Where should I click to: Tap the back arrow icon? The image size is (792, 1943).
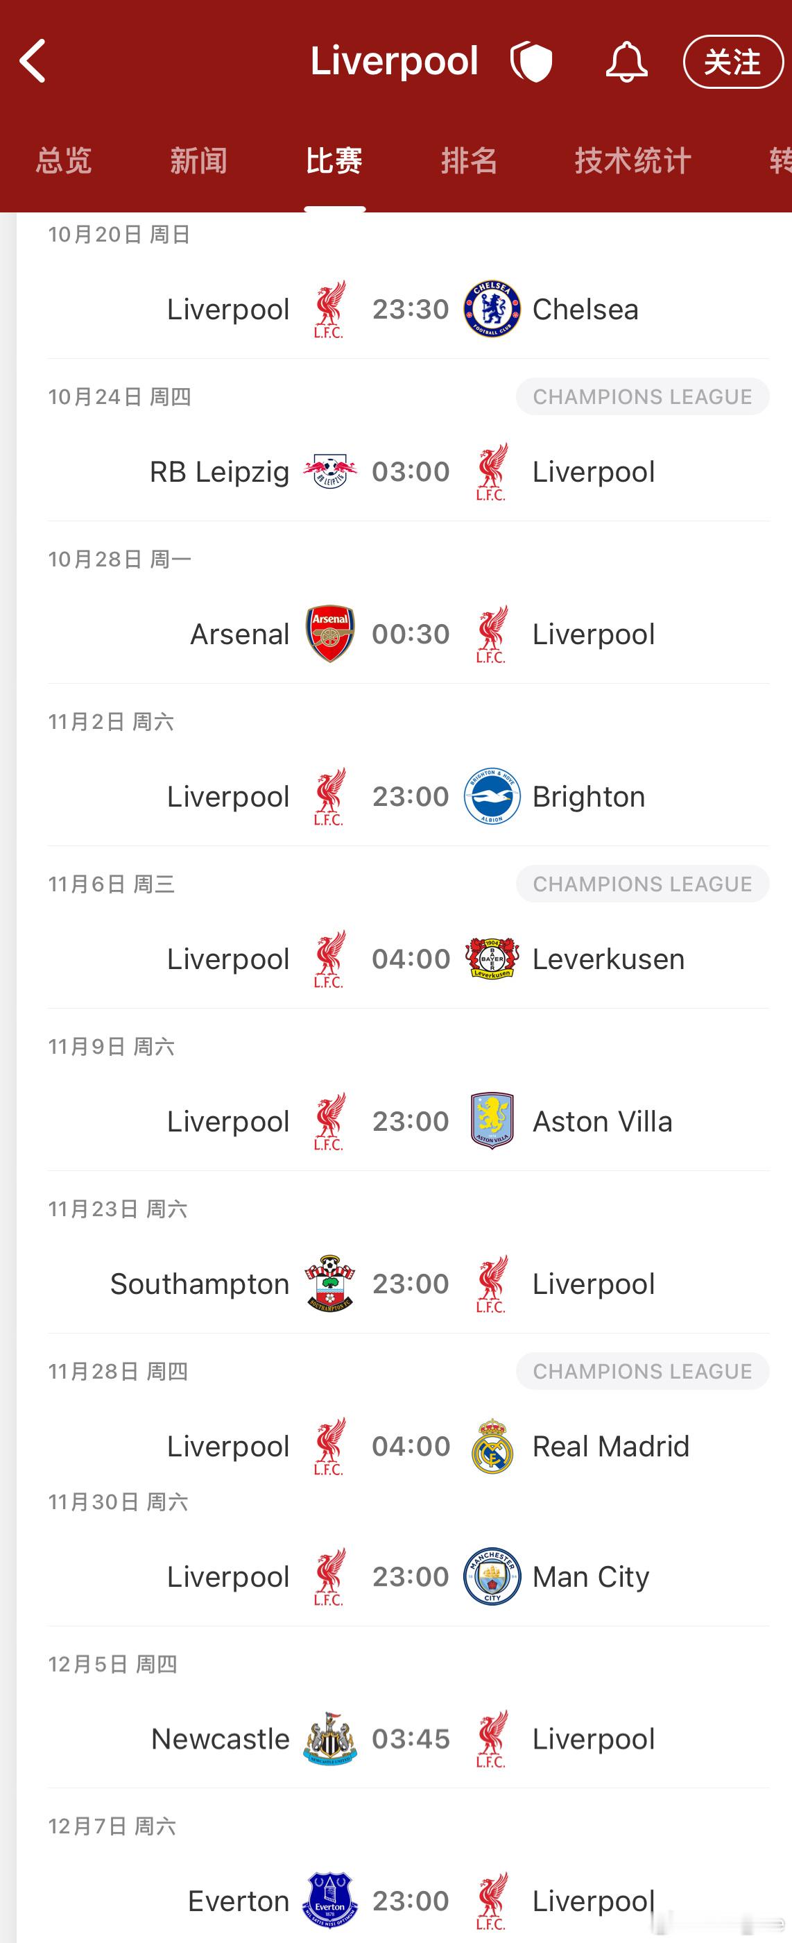point(33,61)
